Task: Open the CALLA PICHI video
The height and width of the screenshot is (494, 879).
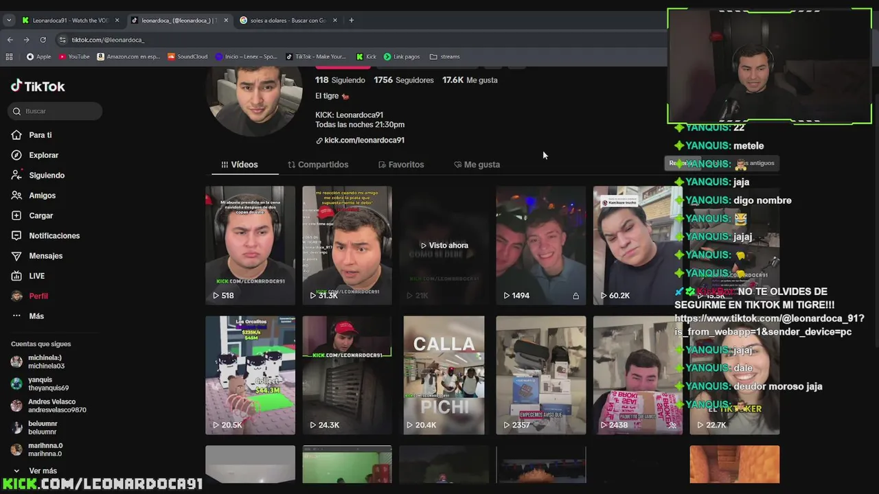Action: pyautogui.click(x=444, y=375)
